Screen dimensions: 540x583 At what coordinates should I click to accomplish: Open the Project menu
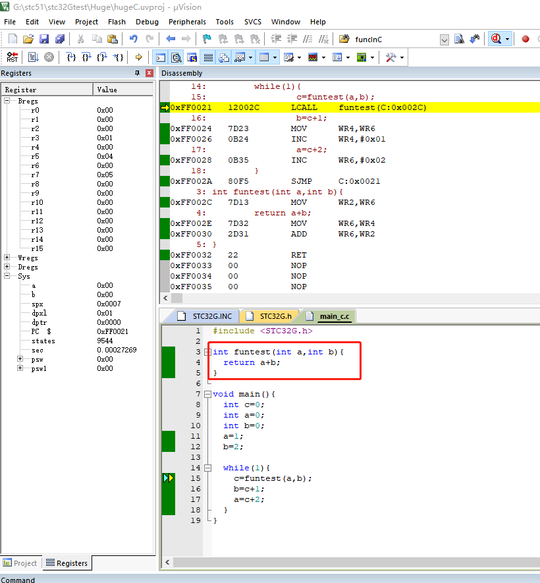tap(86, 22)
